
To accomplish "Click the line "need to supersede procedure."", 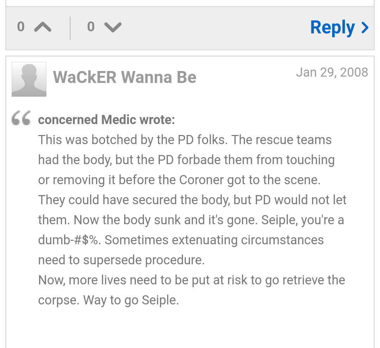I will point(121,260).
